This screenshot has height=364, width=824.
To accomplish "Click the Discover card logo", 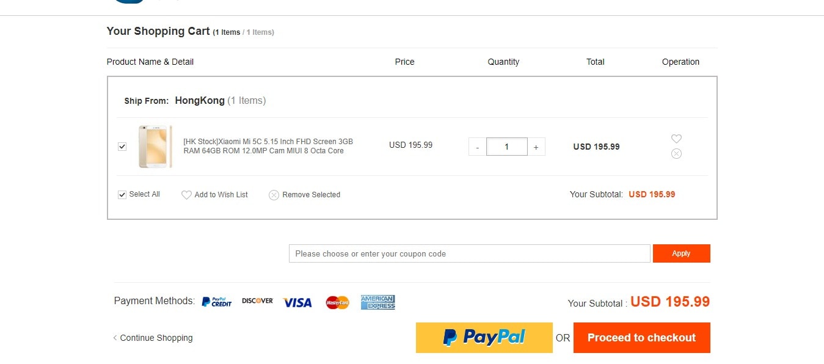I will click(x=257, y=301).
